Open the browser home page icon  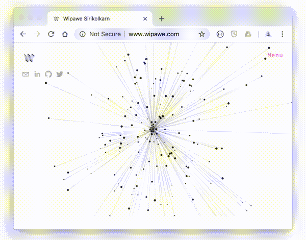(65, 34)
